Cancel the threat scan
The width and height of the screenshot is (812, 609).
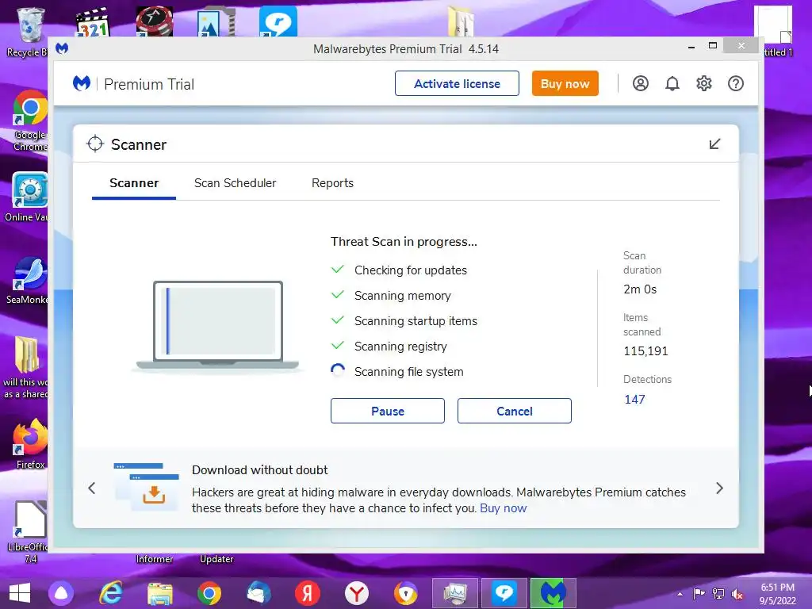point(514,411)
